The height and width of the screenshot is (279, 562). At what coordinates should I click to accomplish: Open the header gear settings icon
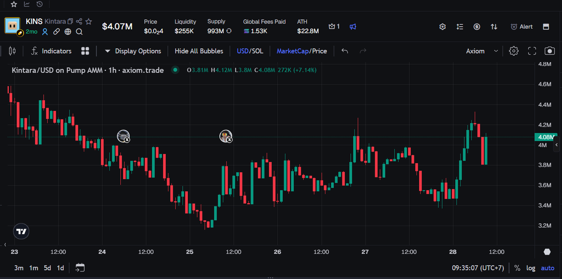tap(443, 27)
